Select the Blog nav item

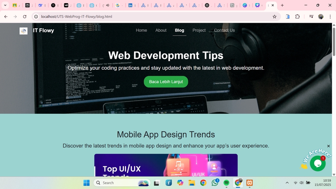179,30
